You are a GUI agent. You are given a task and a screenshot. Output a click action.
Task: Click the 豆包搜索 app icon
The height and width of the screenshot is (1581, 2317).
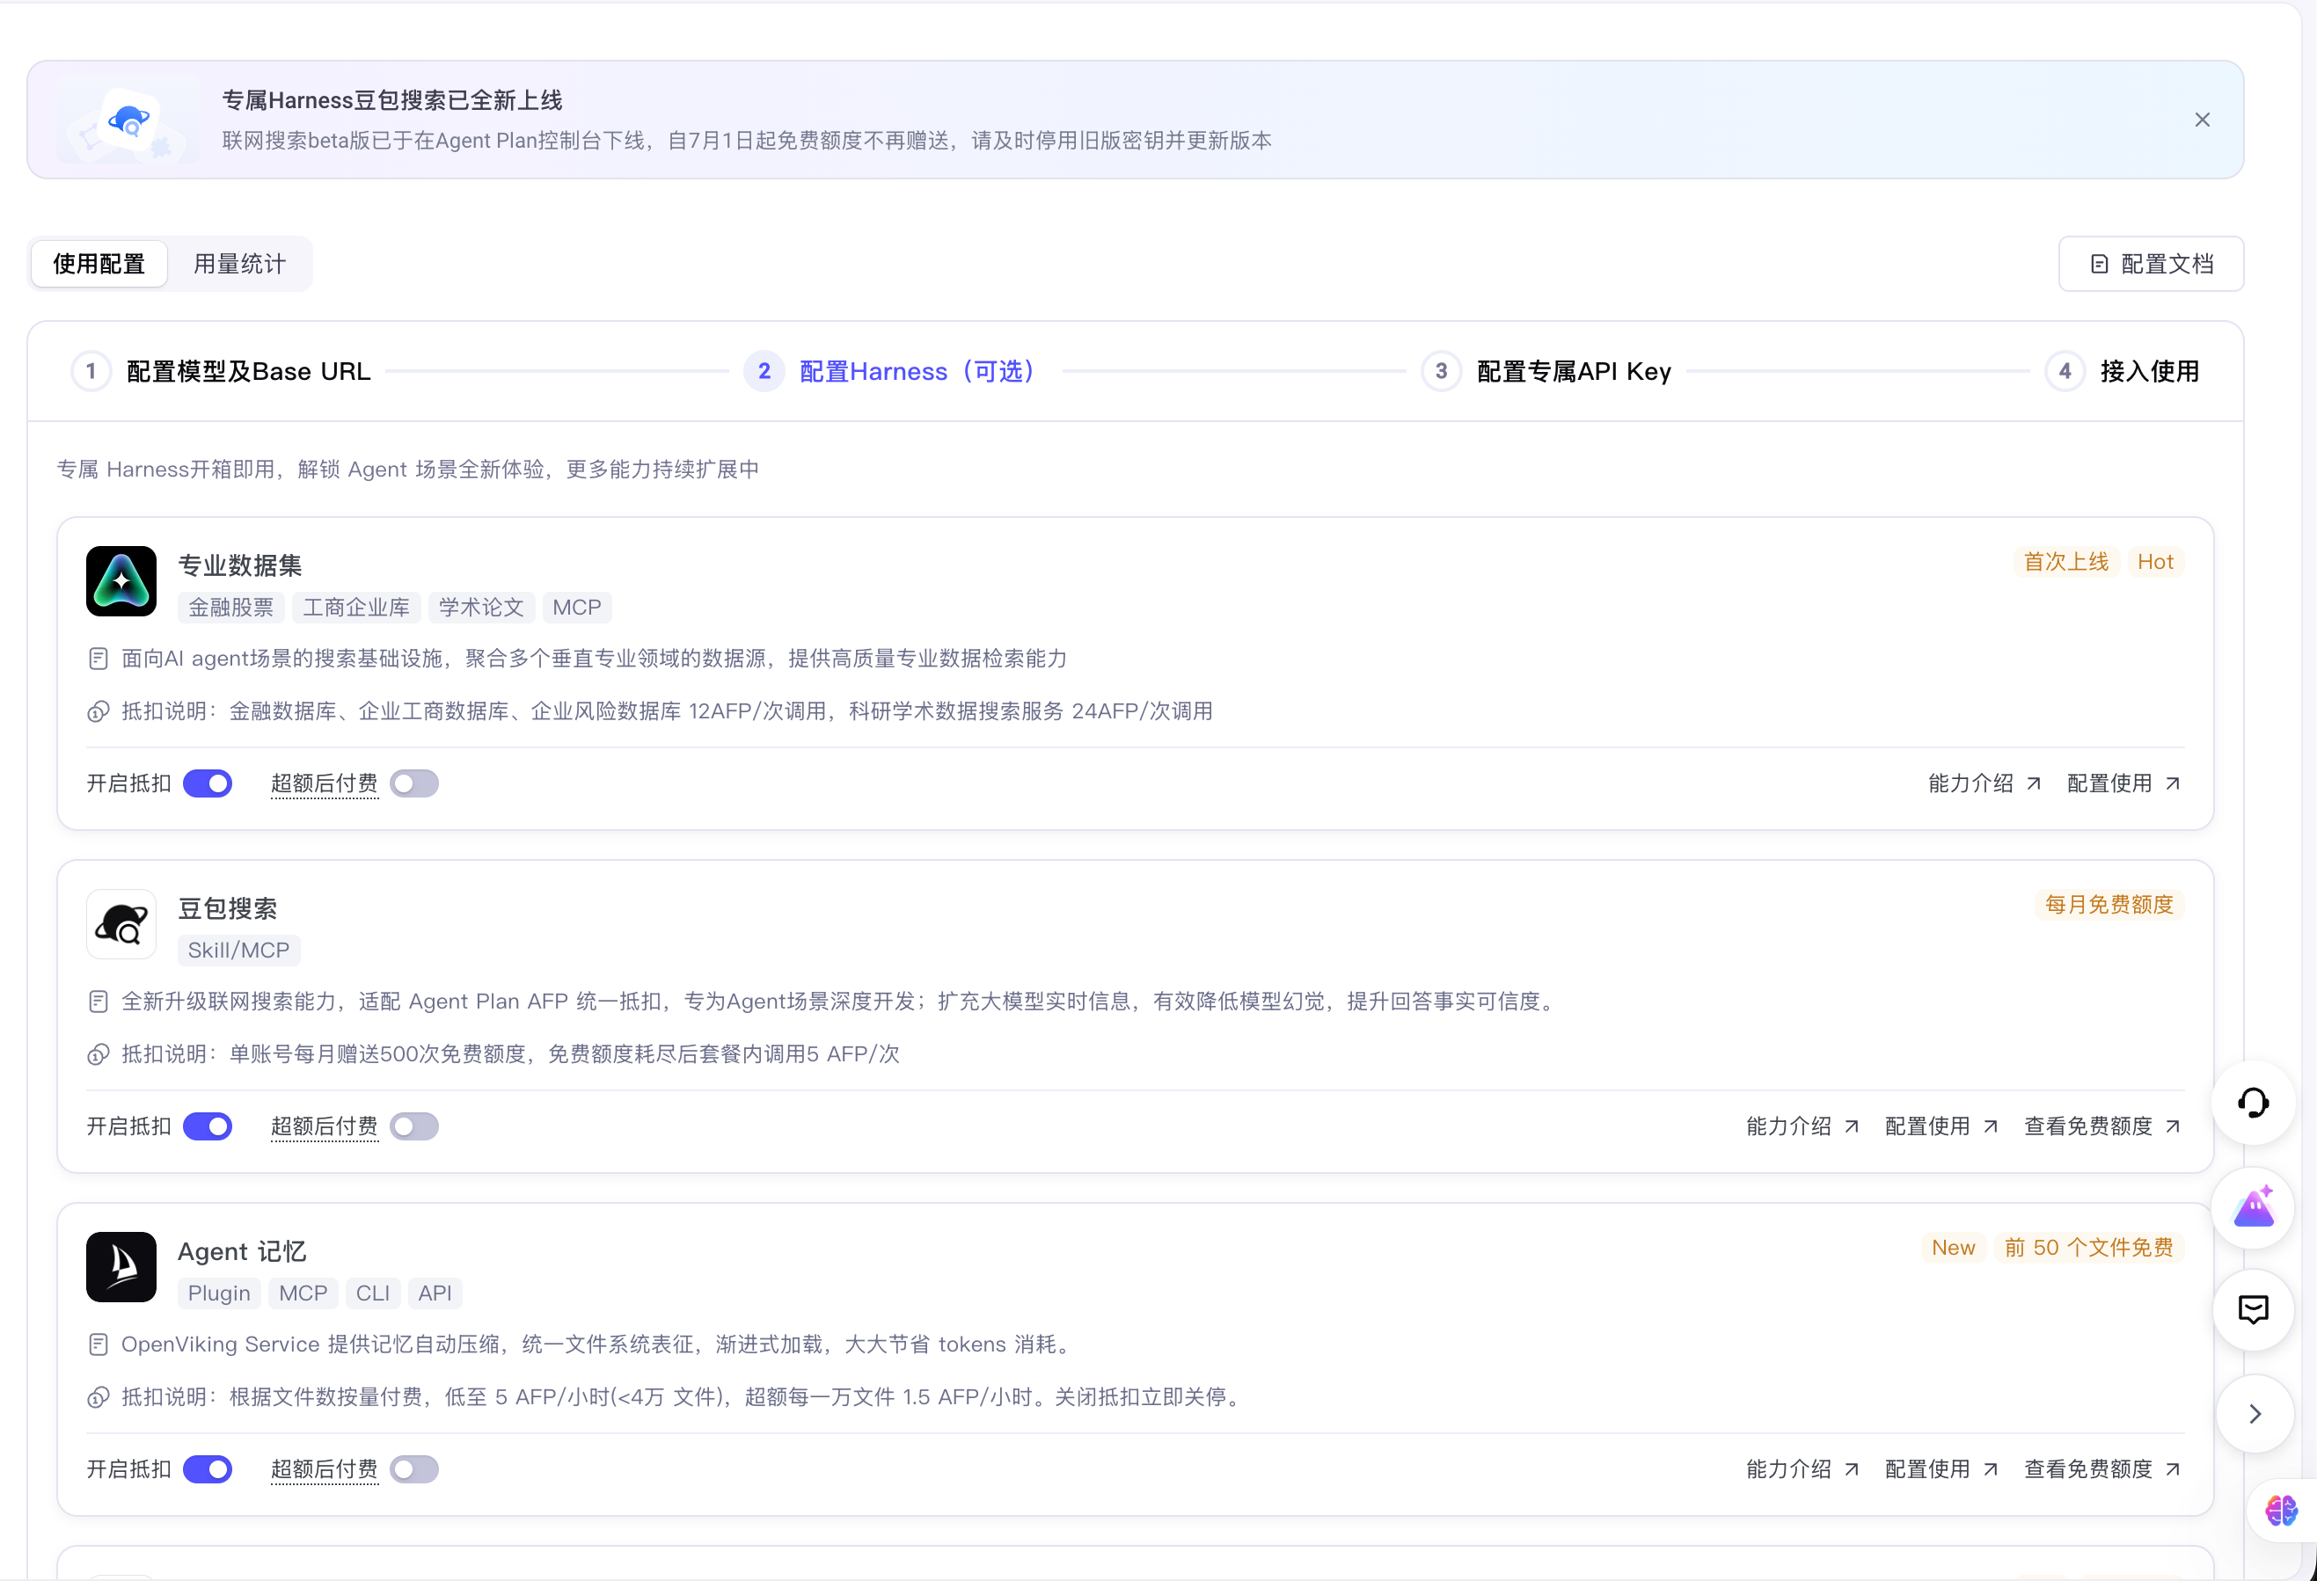(121, 924)
